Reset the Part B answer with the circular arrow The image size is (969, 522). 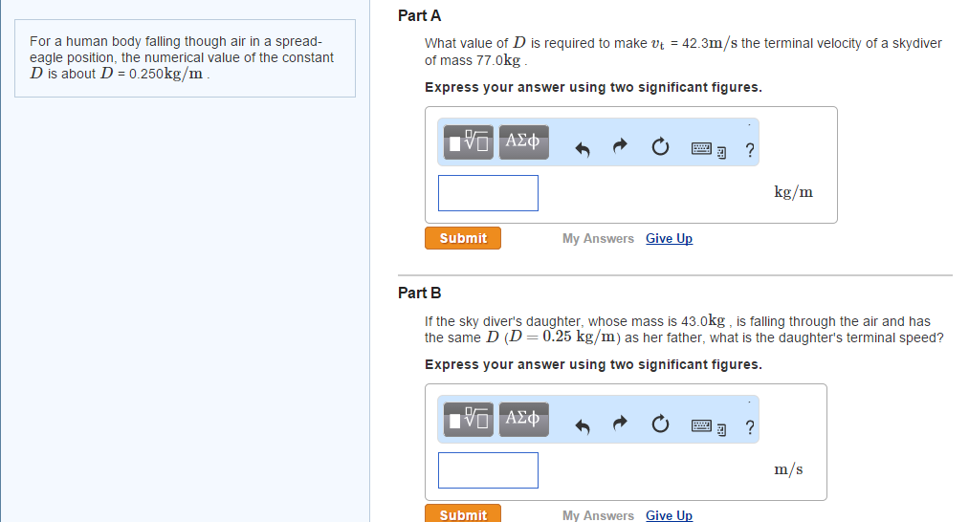659,425
